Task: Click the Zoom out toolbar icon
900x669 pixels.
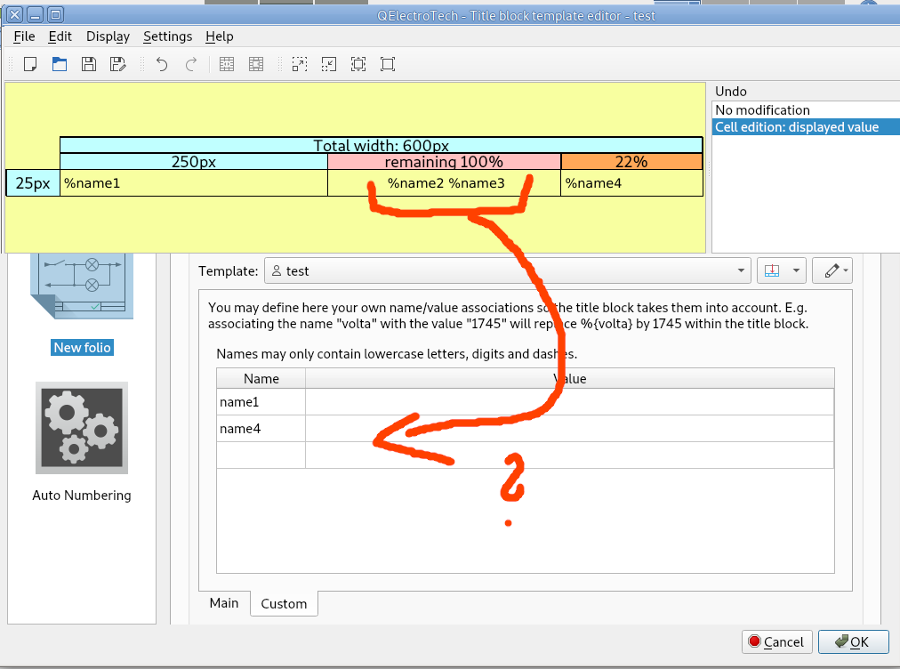Action: coord(329,64)
